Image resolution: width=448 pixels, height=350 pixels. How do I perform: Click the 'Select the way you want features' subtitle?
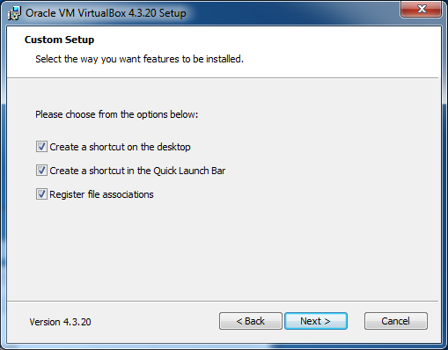point(139,59)
